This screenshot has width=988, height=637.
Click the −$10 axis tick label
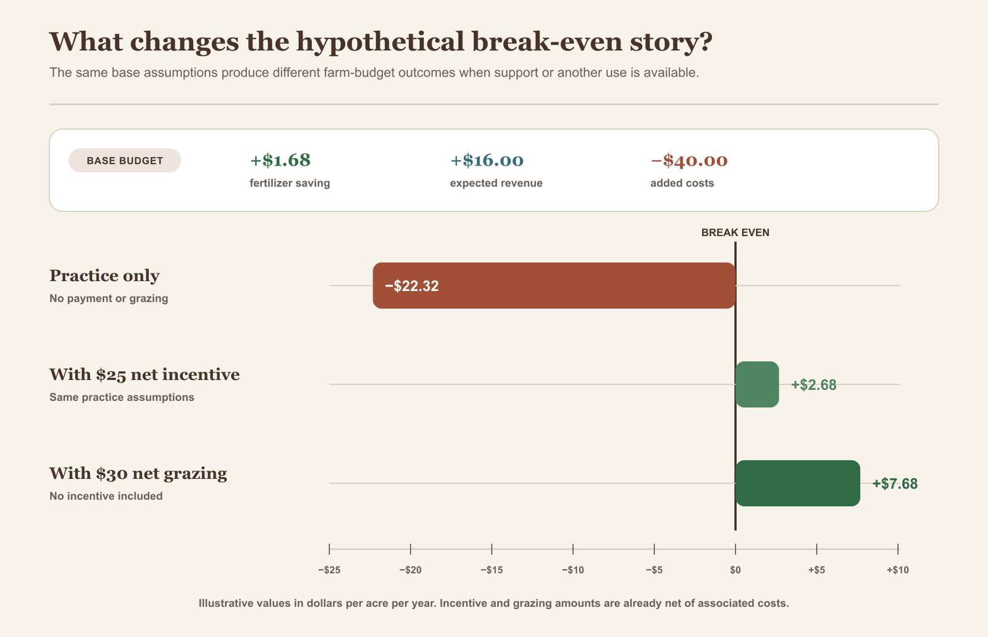(x=573, y=570)
